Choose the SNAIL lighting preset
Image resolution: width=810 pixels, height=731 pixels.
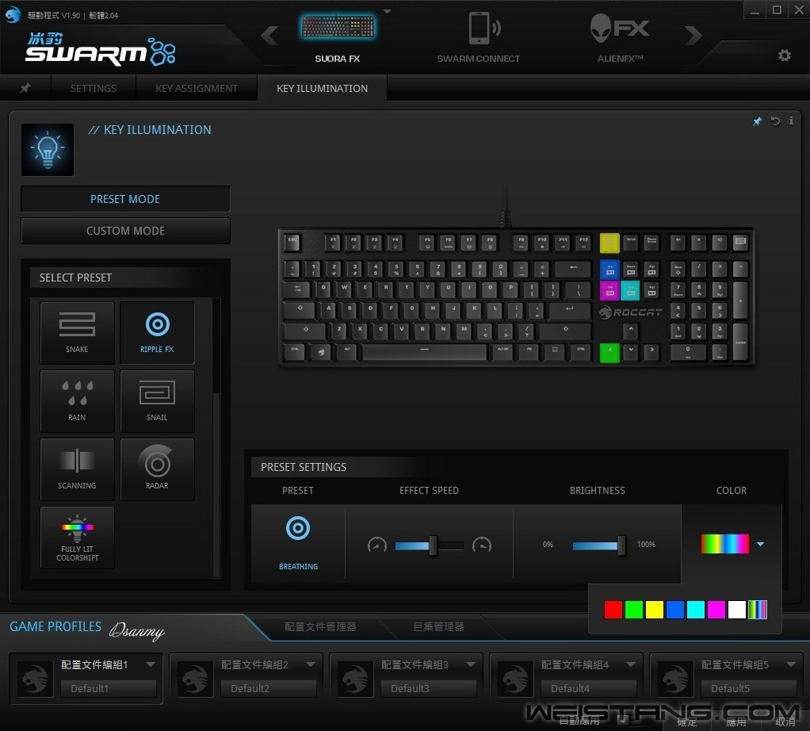tap(157, 401)
